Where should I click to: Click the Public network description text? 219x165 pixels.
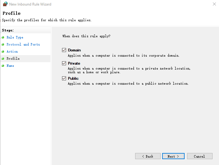[x=128, y=83]
